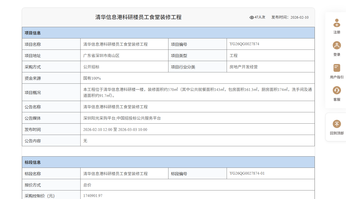Click the 回到顶部 back-to-top icon
346x199 pixels.
coord(337,124)
